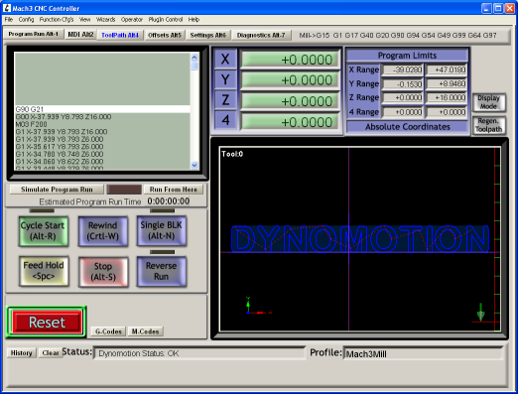This screenshot has width=518, height=394.
Task: Click the Dynomotion Status OK field
Action: coord(199,353)
